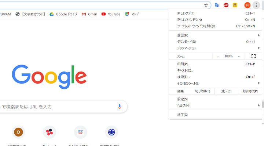Open the Google Drive bookmark
Image resolution: width=264 pixels, height=146 pixels.
pyautogui.click(x=63, y=14)
